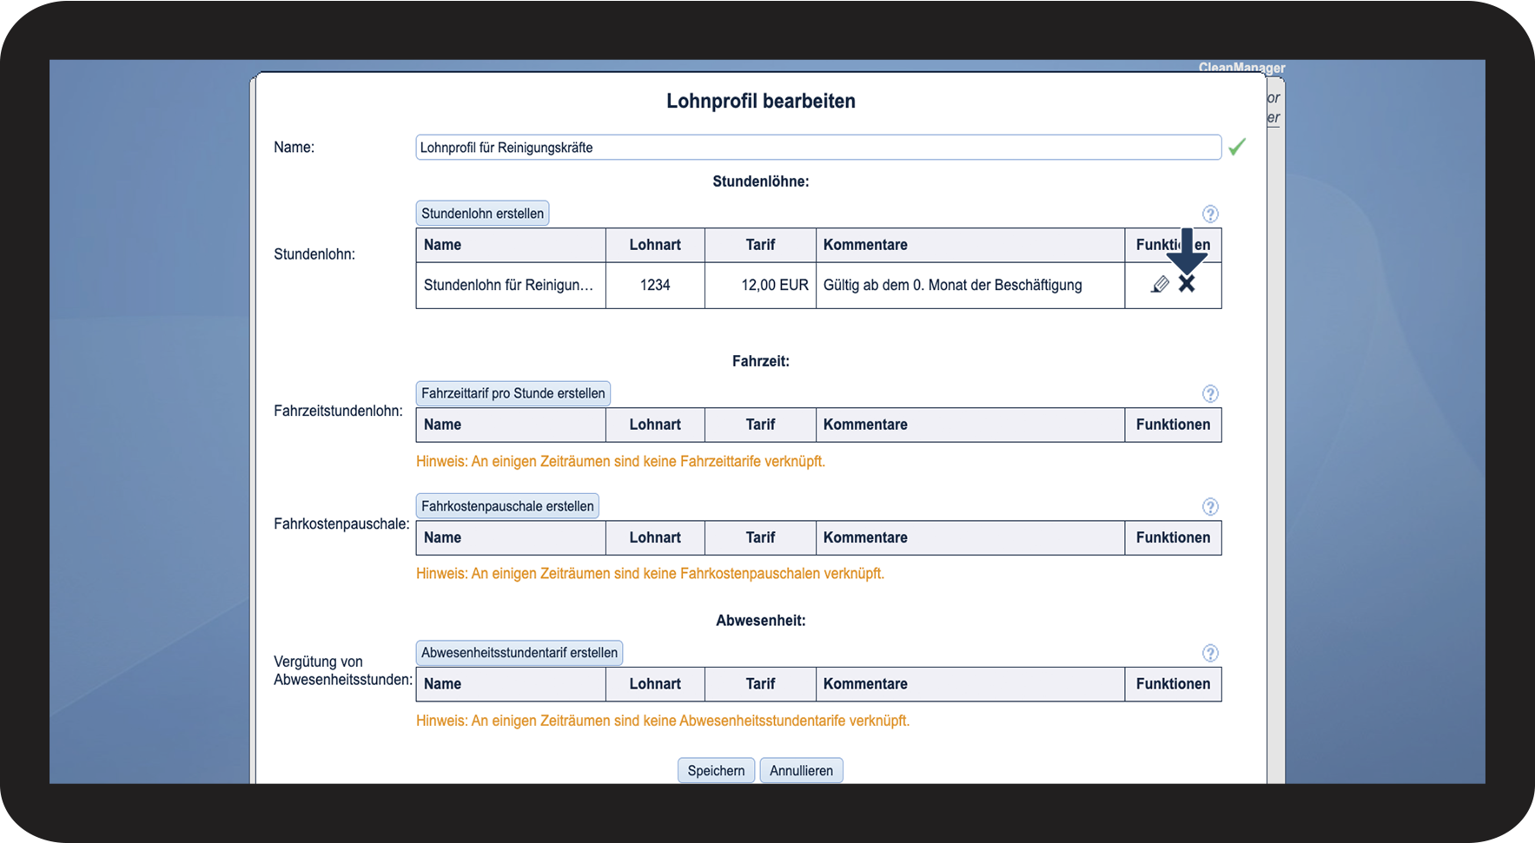Open the help icon above the Stundenlohn table
The height and width of the screenshot is (843, 1535).
tap(1210, 214)
